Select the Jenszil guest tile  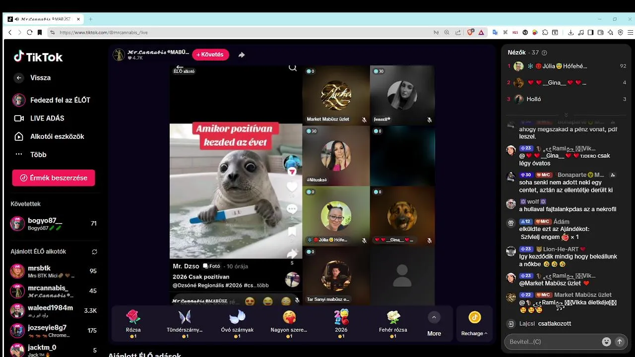[x=402, y=95]
